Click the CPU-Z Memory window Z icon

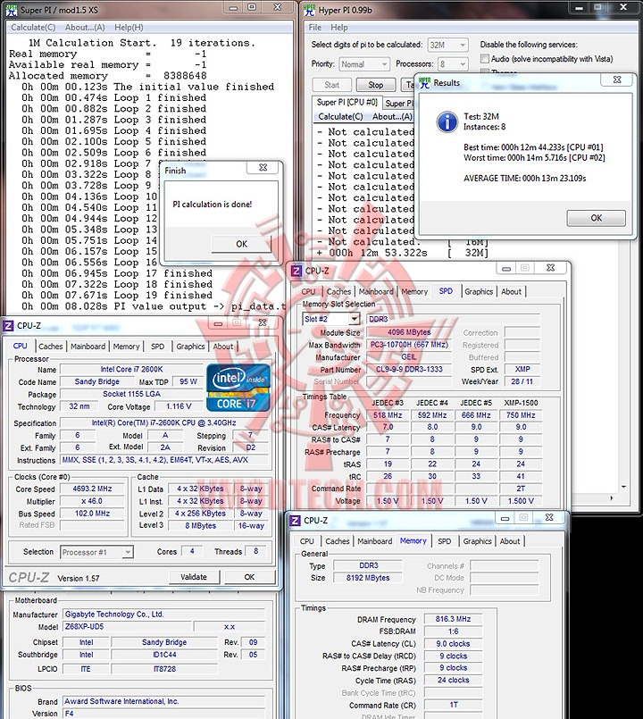[x=295, y=521]
